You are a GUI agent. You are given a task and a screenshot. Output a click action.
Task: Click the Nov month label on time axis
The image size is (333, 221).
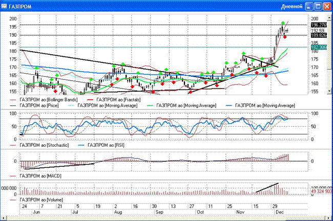click(240, 212)
